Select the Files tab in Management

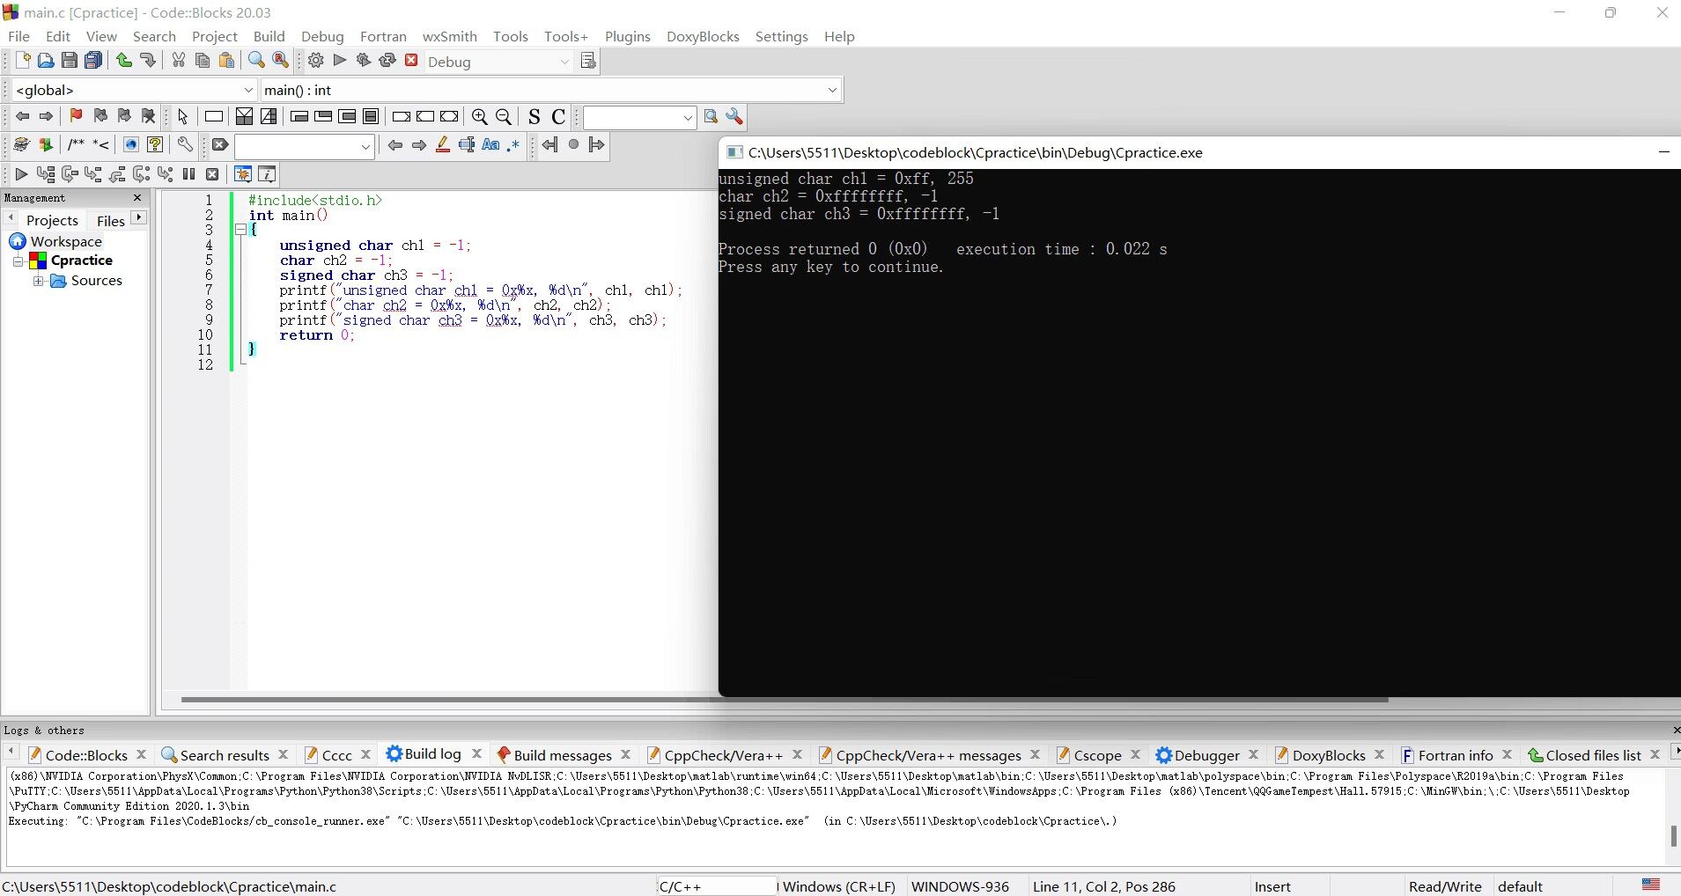(110, 220)
